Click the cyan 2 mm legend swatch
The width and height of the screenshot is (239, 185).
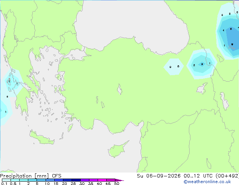click(32, 180)
